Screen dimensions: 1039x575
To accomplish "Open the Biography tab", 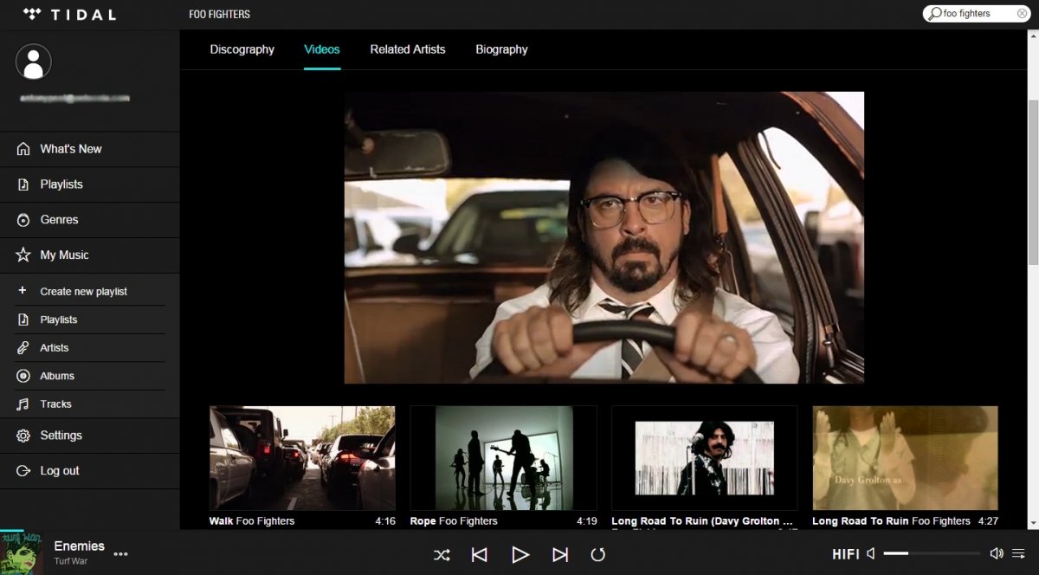I will pos(502,49).
